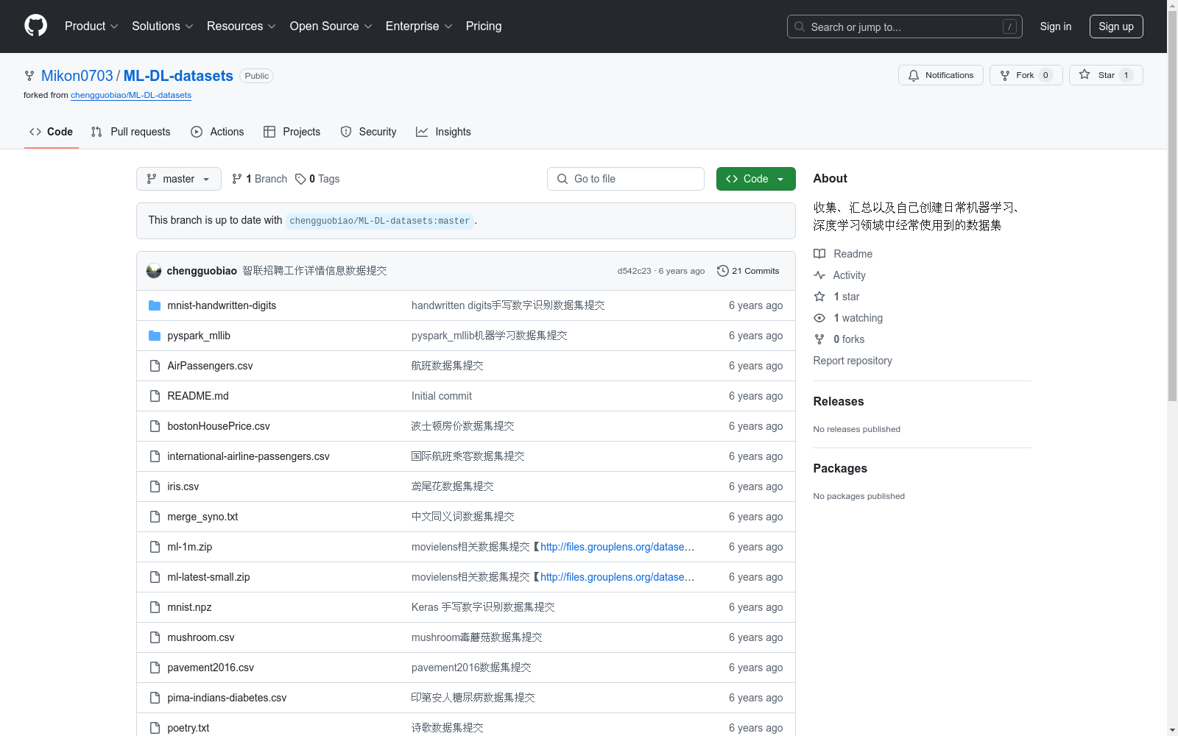Click the commits history clock icon
The width and height of the screenshot is (1178, 736).
coord(723,271)
